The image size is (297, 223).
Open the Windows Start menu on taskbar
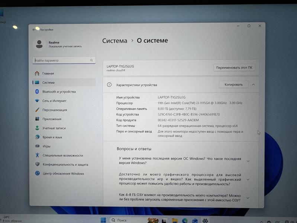[103, 220]
